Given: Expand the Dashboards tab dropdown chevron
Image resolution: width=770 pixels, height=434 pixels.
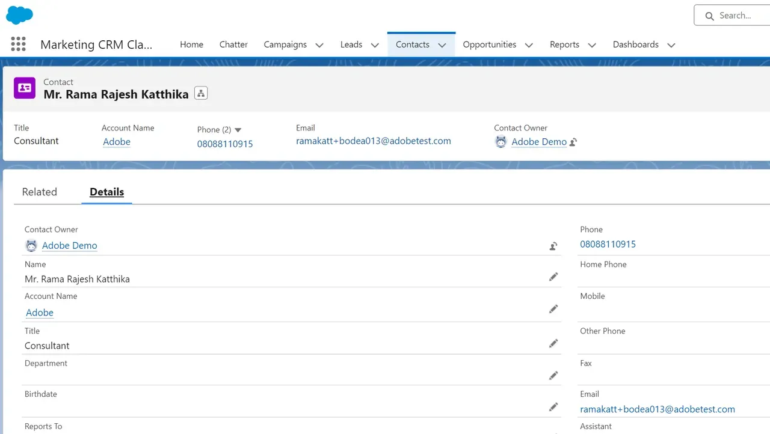Looking at the screenshot, I should click(x=671, y=45).
